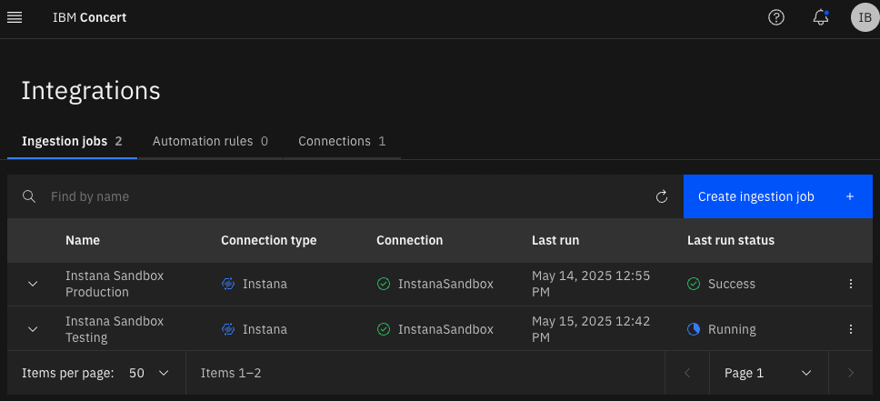This screenshot has width=880, height=401.
Task: Click the Success status check icon
Action: [694, 285]
